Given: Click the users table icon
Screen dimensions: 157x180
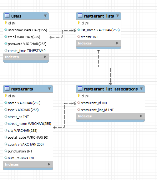Looking at the screenshot, I should 7,16.
